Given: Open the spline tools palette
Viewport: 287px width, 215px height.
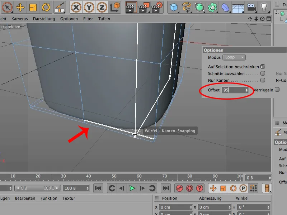Looking at the screenshot, I should (x=187, y=7).
